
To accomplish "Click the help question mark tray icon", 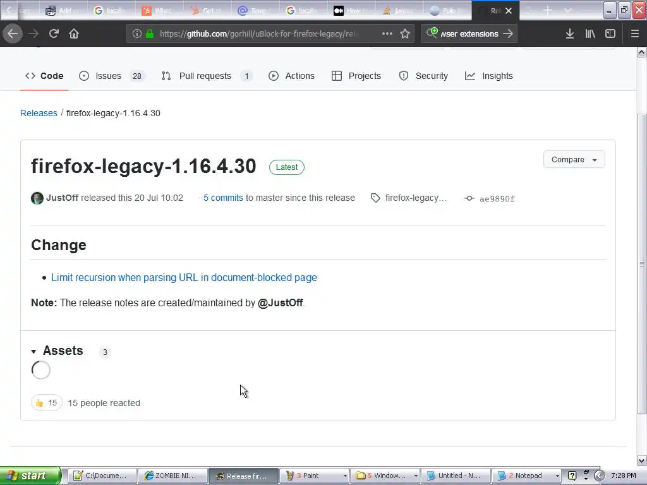I will (572, 476).
